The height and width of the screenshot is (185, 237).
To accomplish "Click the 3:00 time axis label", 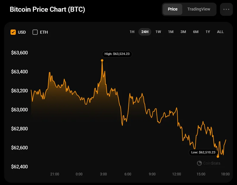I will 103,174.
